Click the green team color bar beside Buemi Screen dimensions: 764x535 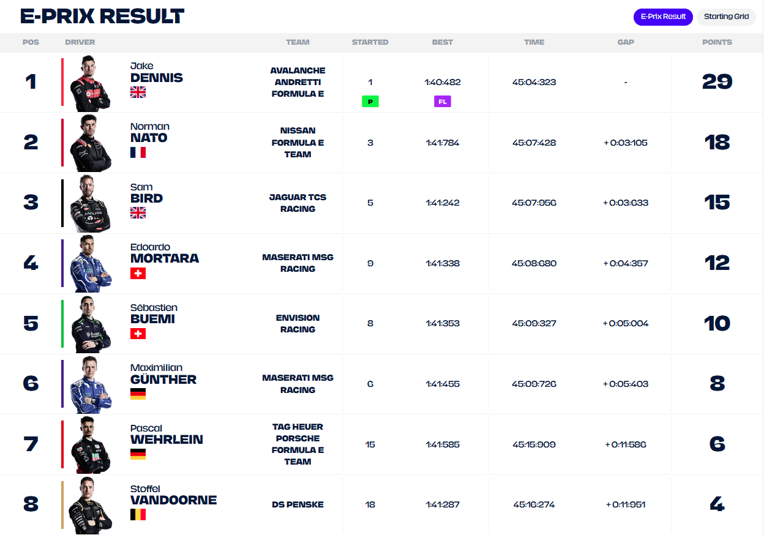click(x=62, y=323)
